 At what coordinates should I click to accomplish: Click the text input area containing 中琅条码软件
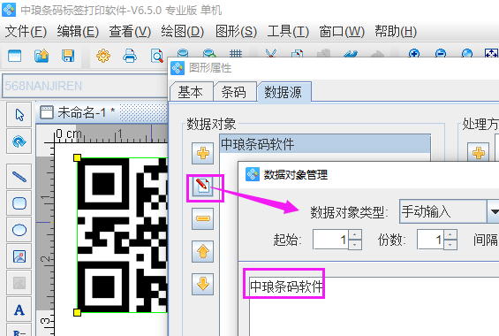pyautogui.click(x=374, y=306)
